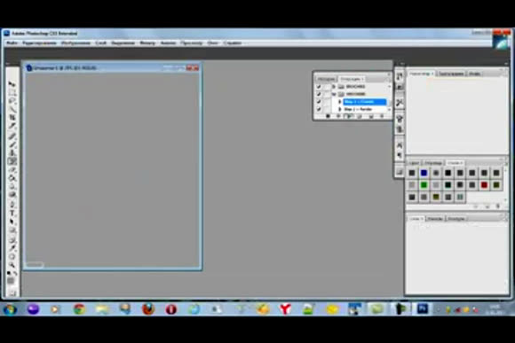The width and height of the screenshot is (515, 343).
Task: Toggle checkmark of the highlighted action
Action: (318, 102)
